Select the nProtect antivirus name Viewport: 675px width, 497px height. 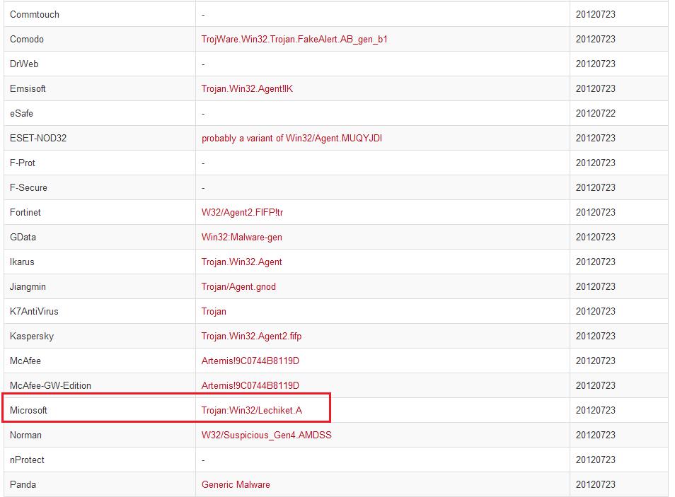27,460
